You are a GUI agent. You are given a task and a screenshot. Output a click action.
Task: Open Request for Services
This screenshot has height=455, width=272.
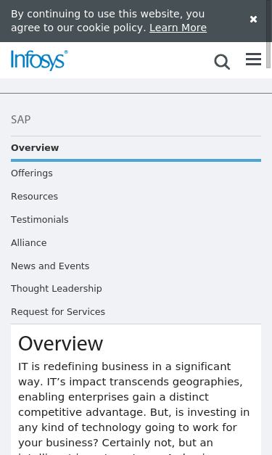[58, 312]
